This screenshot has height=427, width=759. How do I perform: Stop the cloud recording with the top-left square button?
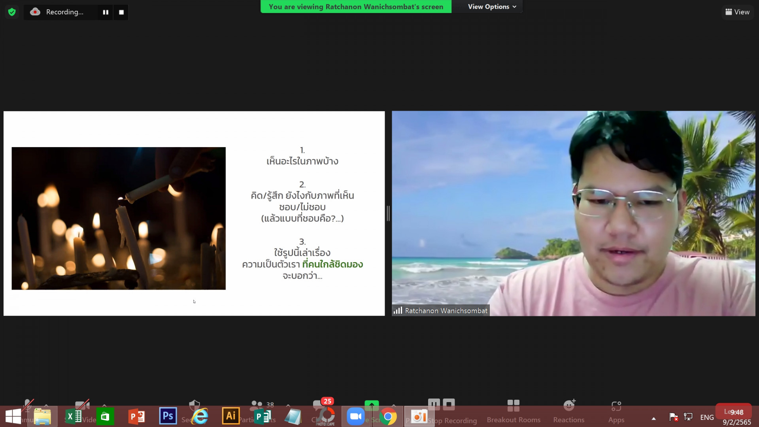(121, 12)
